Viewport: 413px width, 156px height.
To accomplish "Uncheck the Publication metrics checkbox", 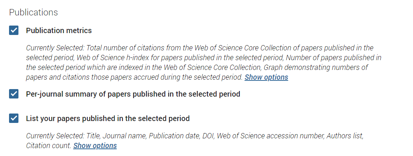I will click(x=14, y=30).
